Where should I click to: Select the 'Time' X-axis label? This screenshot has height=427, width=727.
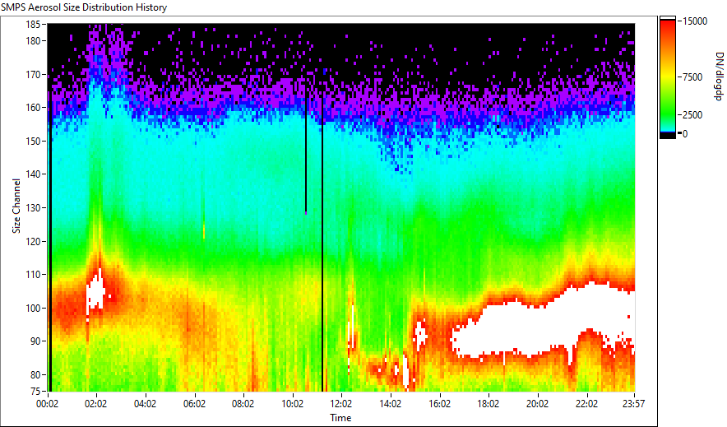click(x=340, y=418)
